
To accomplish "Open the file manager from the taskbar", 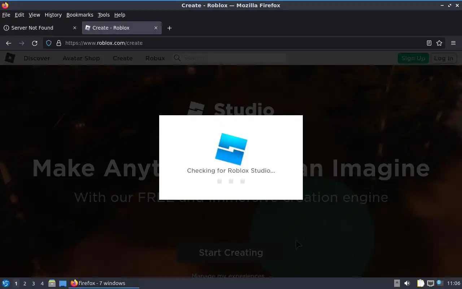I will pyautogui.click(x=52, y=283).
